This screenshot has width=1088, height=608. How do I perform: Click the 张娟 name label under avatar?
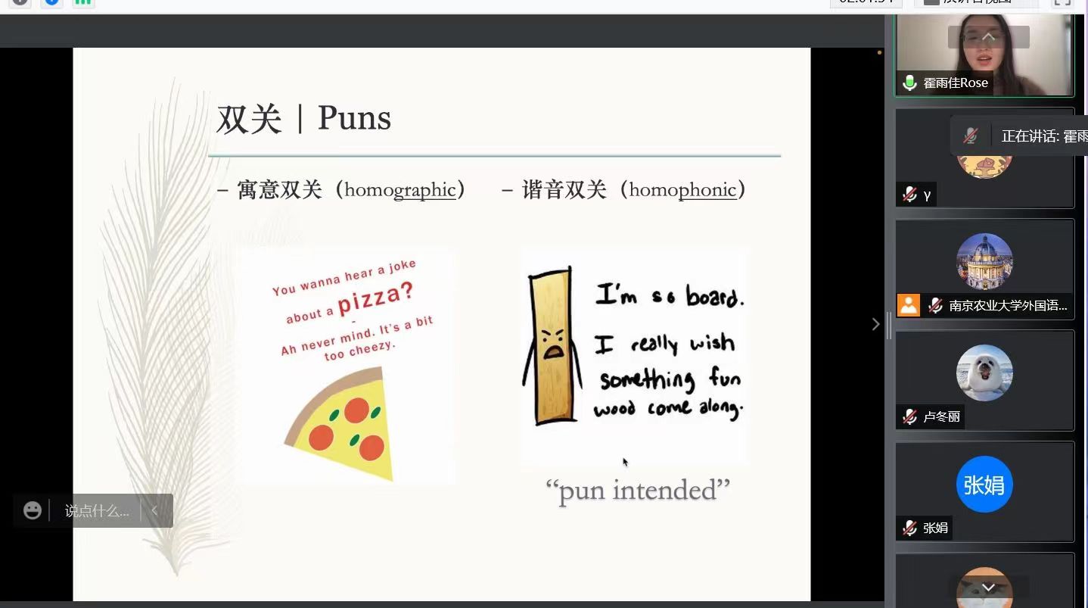click(x=936, y=528)
